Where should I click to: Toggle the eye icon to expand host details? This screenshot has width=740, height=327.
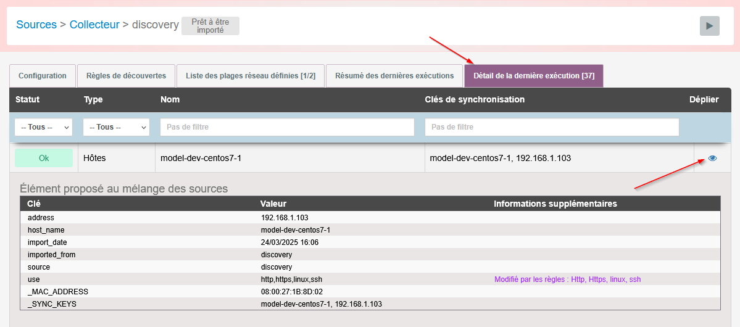tap(712, 158)
